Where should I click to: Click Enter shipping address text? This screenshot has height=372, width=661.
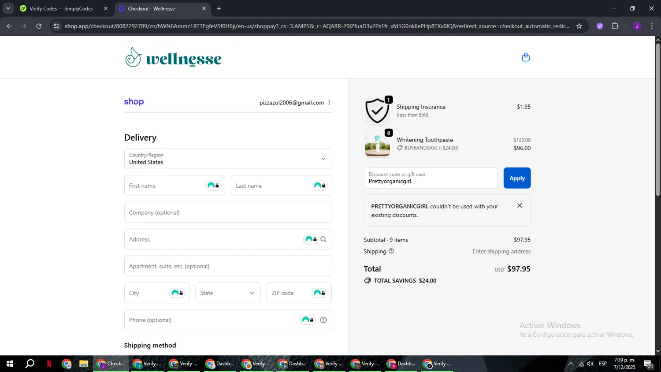pos(501,252)
